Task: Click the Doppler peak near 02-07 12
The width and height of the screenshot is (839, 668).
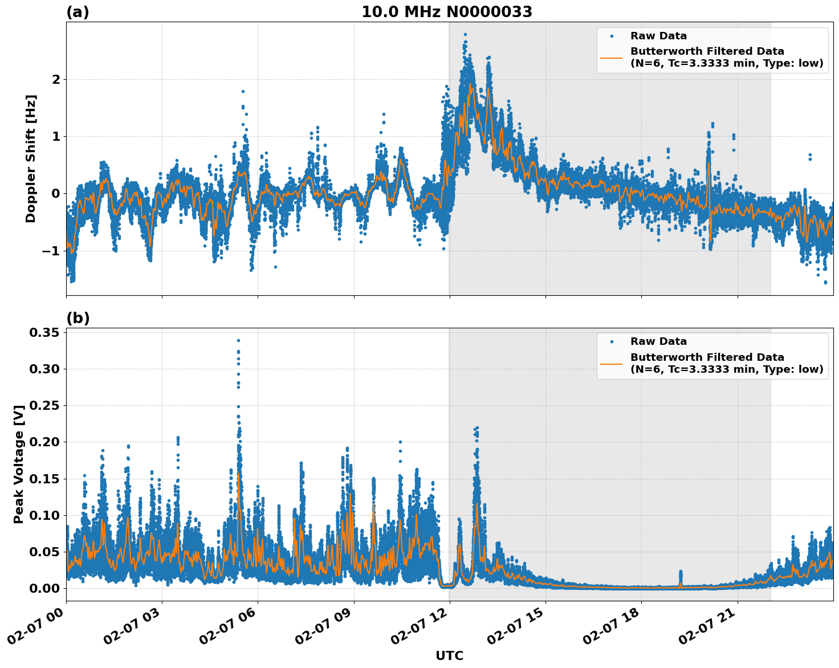Action: (x=465, y=35)
